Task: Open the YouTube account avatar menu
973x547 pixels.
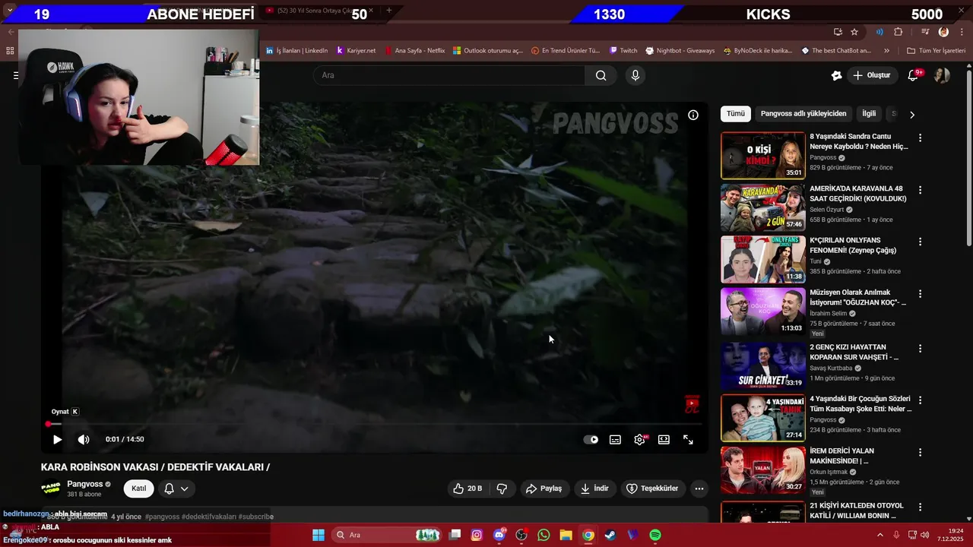Action: click(942, 75)
